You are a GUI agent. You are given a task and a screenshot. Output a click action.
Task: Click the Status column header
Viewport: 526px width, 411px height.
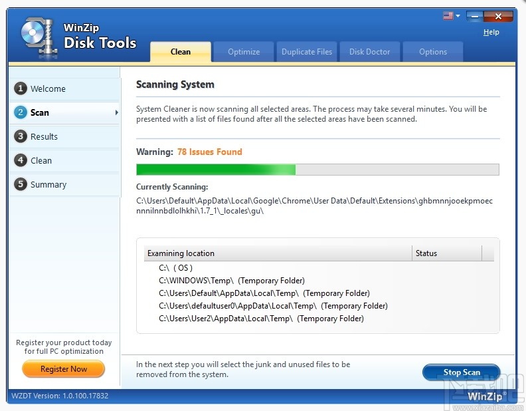point(447,253)
